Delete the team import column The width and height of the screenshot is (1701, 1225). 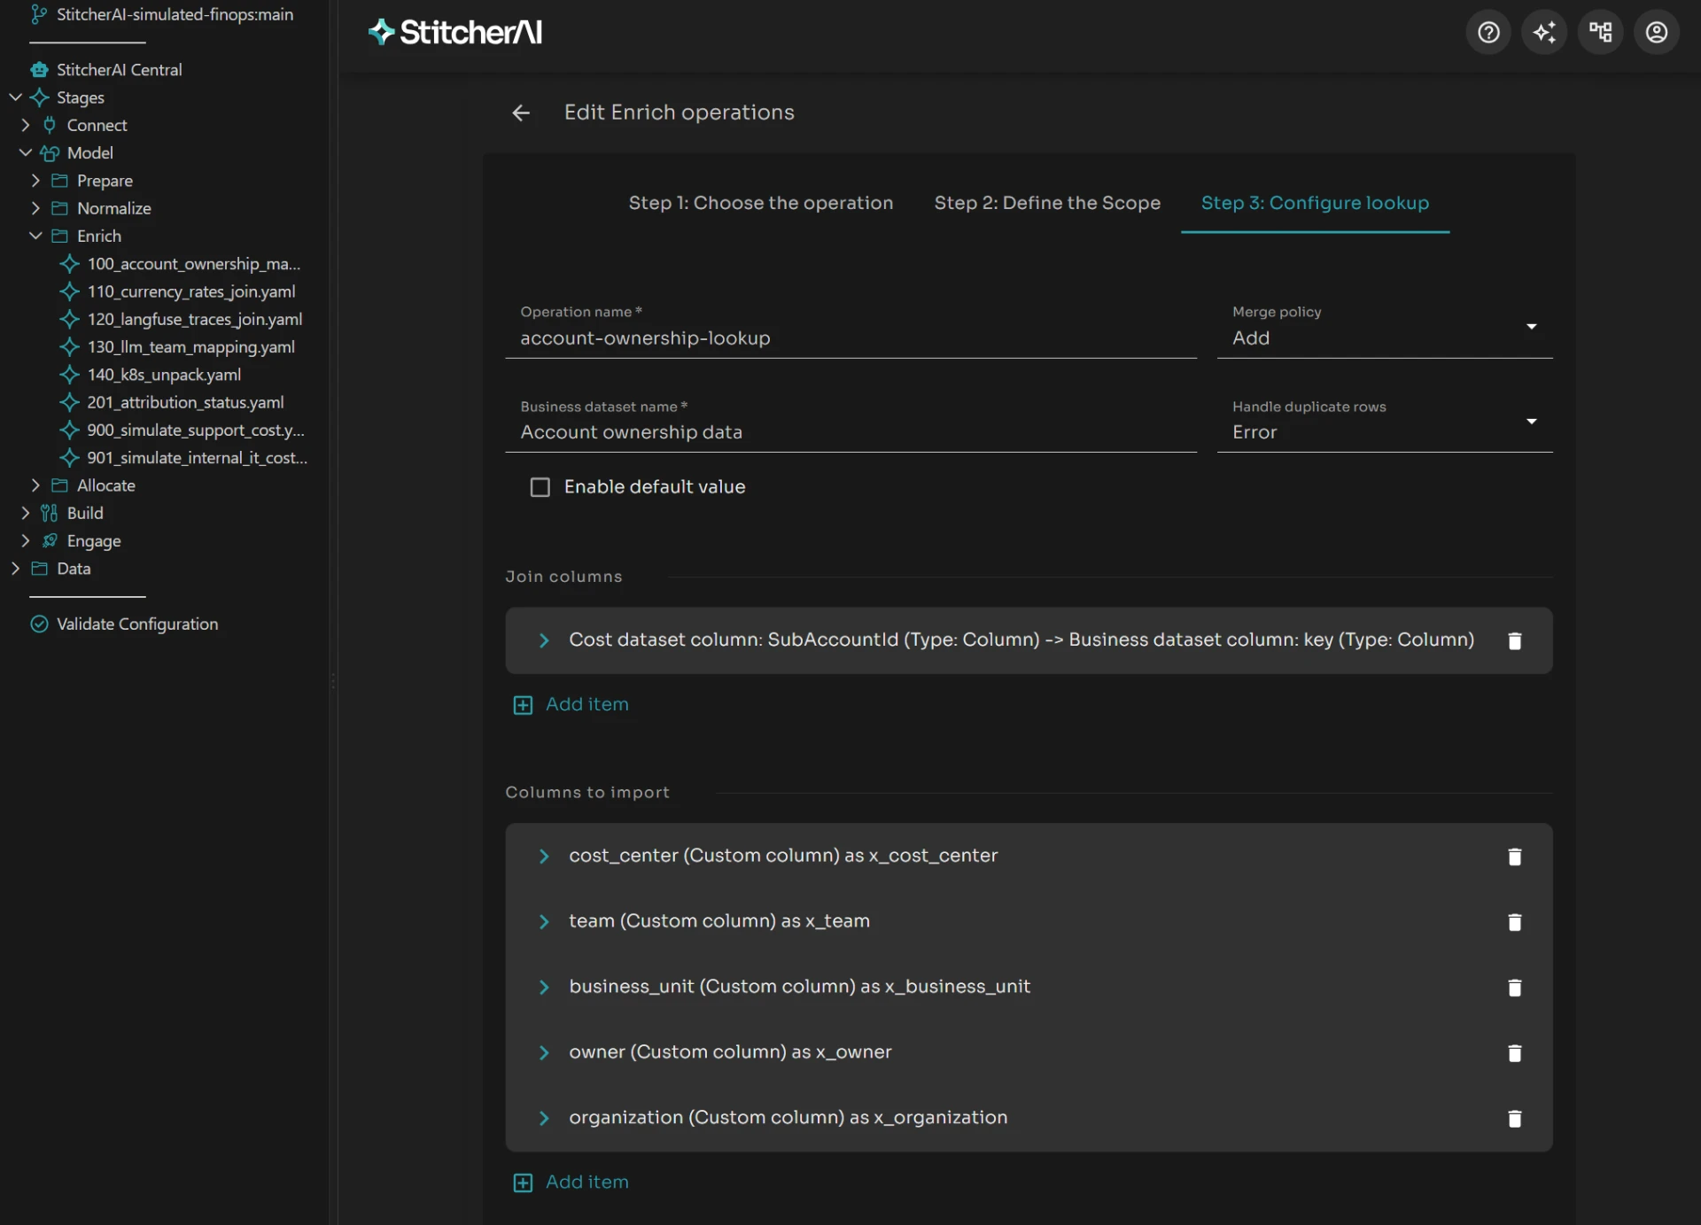(1515, 922)
